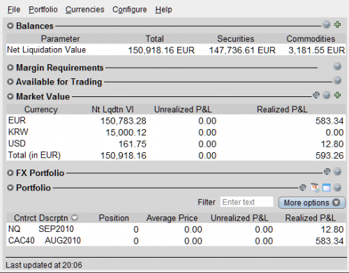Open the More options dropdown

[x=312, y=202]
